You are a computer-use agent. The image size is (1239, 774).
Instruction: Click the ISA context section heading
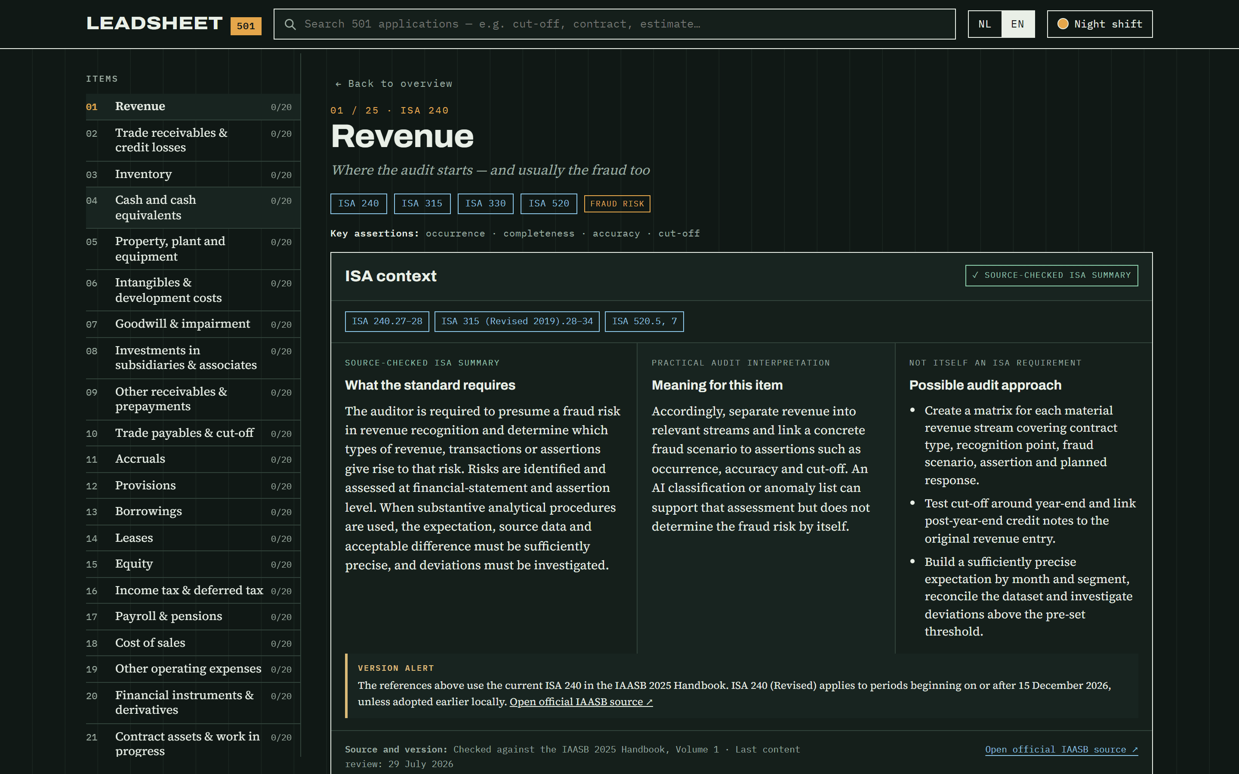(391, 276)
